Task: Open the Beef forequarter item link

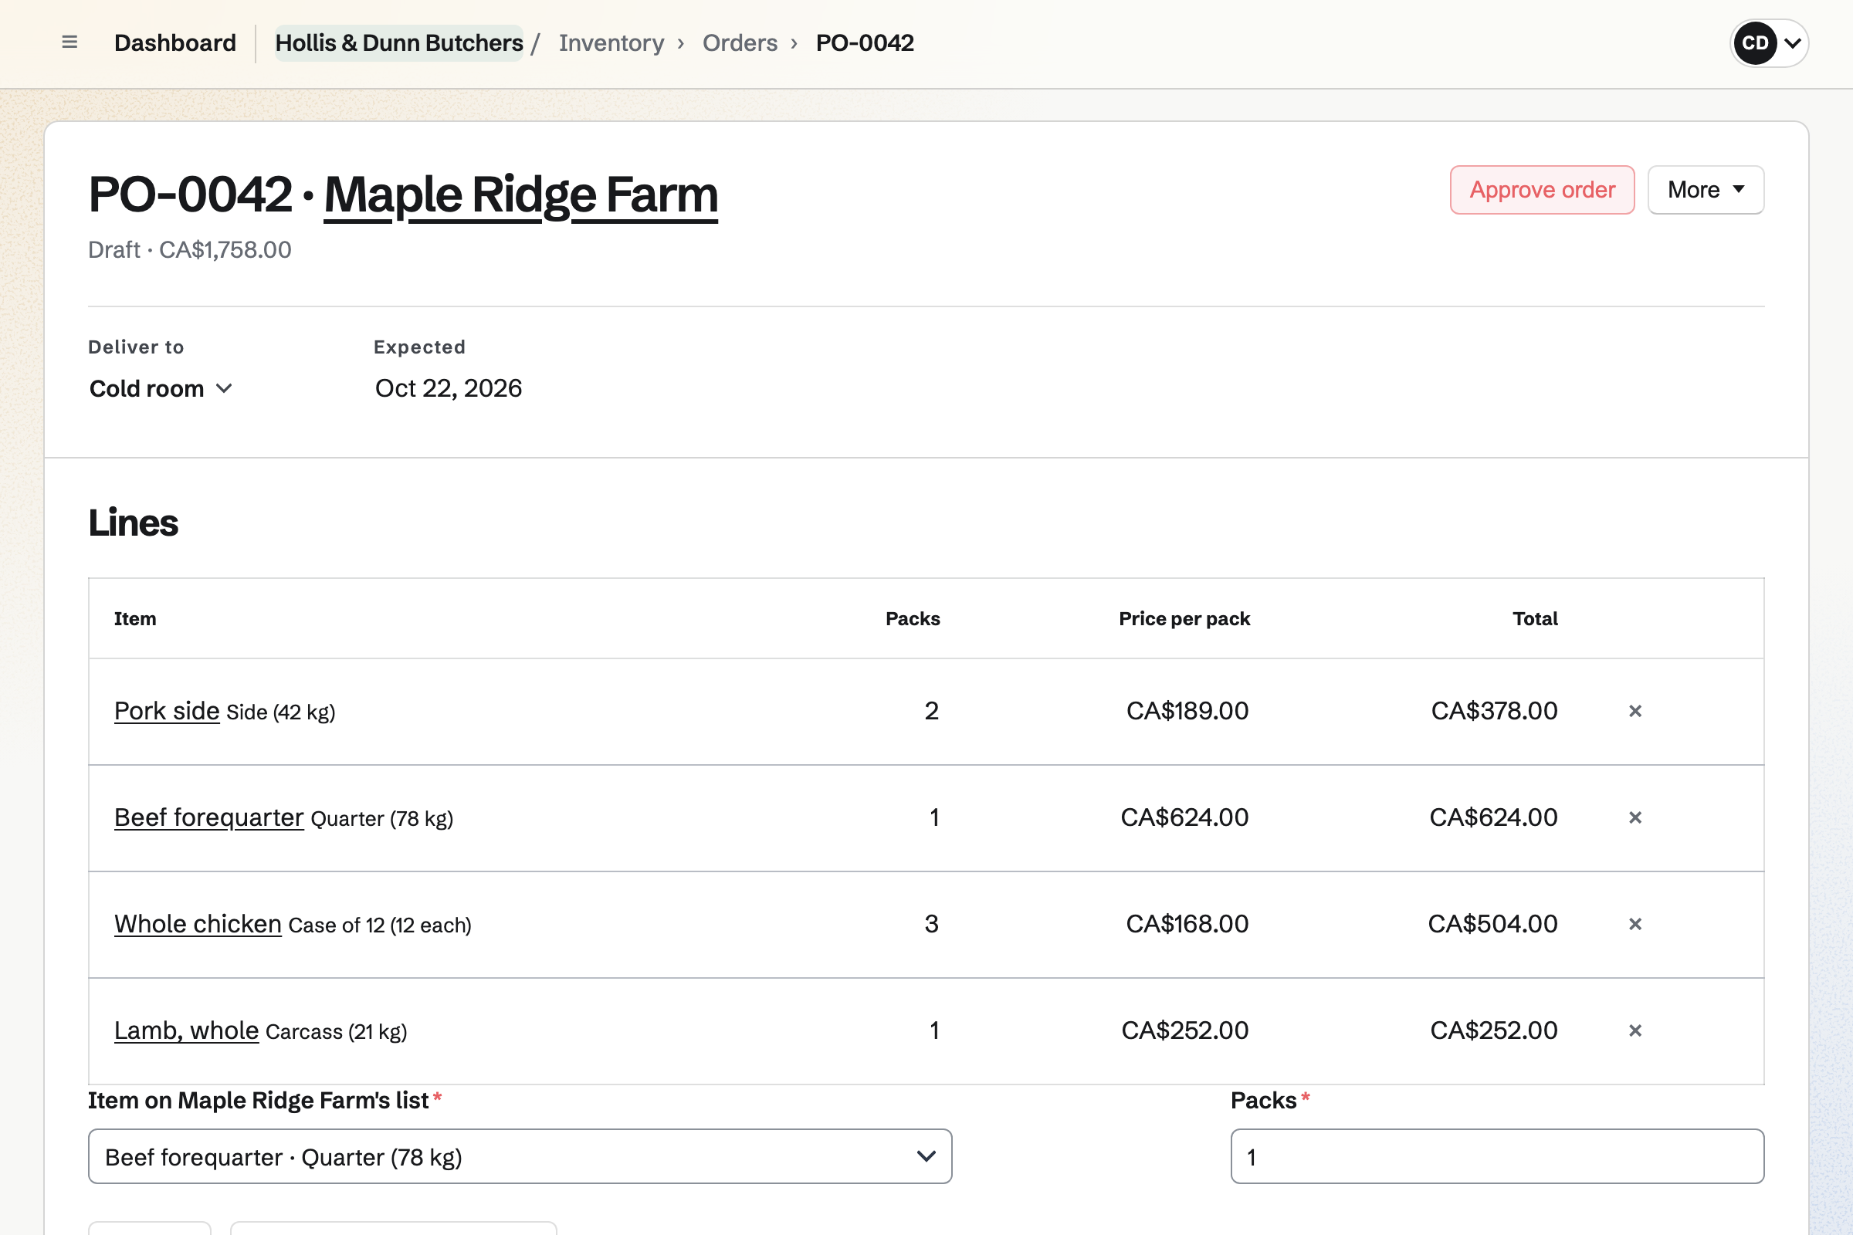Action: point(208,817)
